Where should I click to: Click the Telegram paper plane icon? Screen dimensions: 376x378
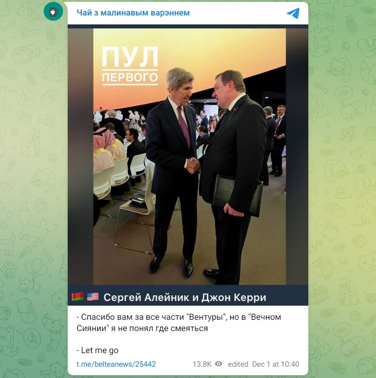coord(293,13)
